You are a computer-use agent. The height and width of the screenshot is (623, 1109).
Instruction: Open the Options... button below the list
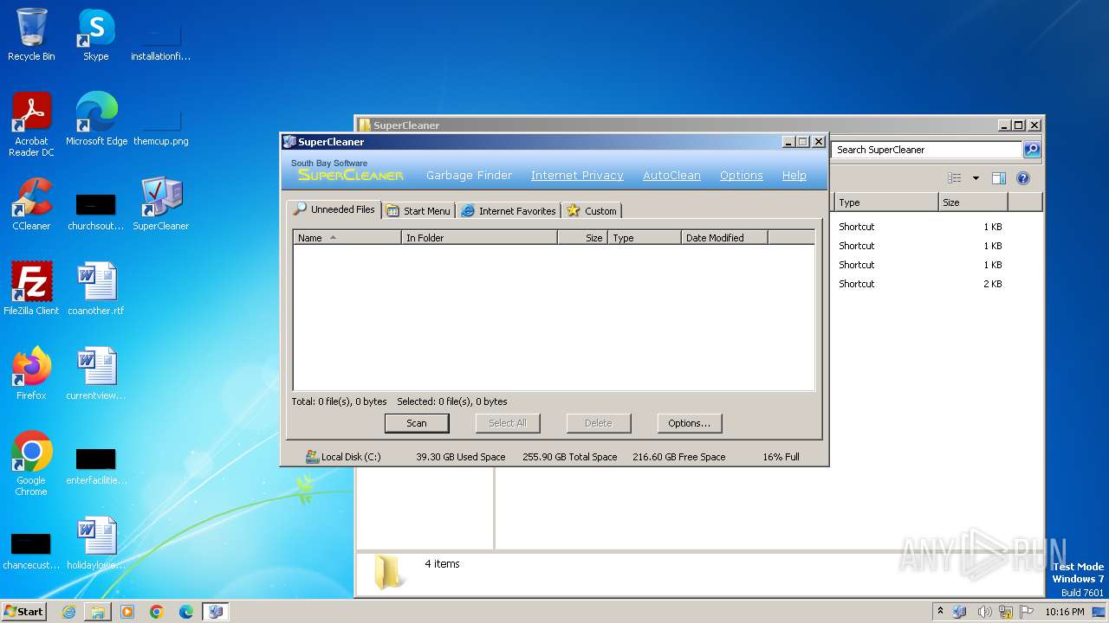tap(690, 423)
